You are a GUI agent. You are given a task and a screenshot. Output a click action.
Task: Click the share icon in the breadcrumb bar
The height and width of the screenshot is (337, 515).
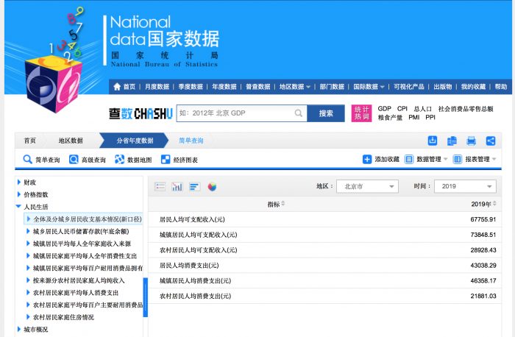[x=491, y=141]
